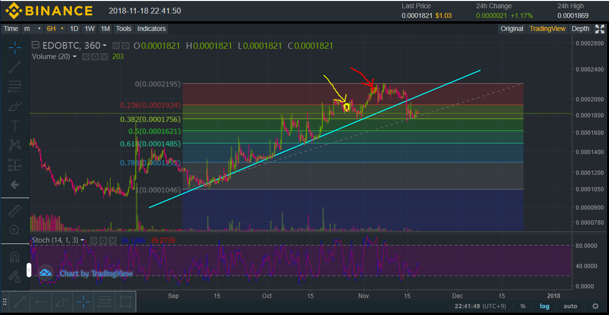609x315 pixels.
Task: Activate the ruler measure tool
Action: coord(14,211)
